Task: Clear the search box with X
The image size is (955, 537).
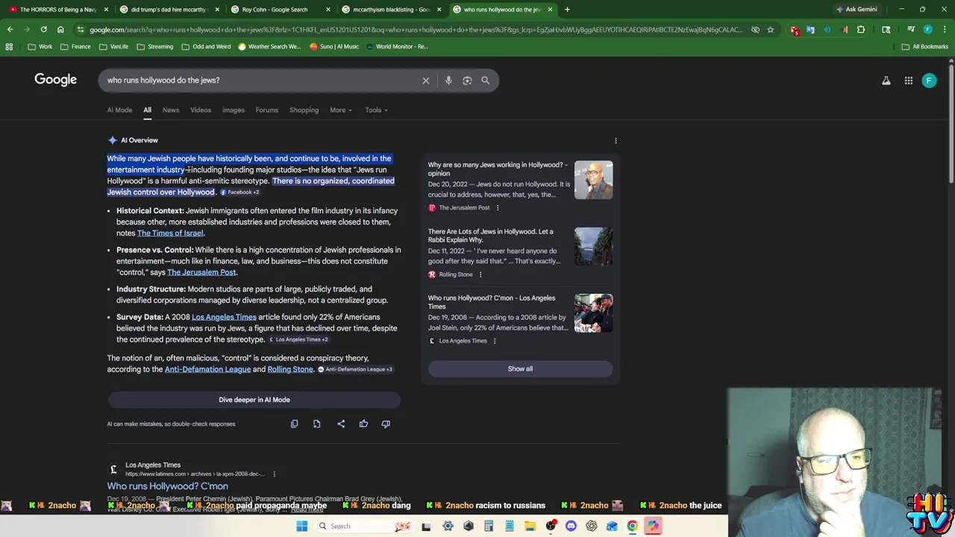Action: (x=426, y=81)
